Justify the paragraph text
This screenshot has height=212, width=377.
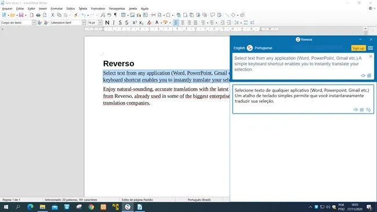click(195, 23)
